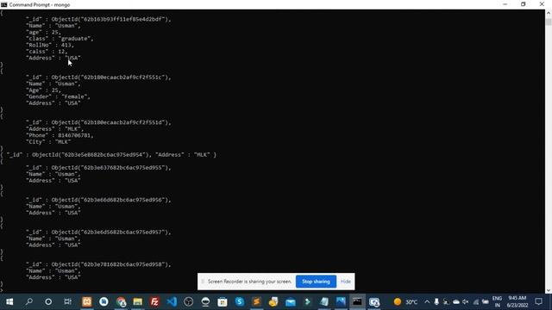
Task: Open the screen recorder taskbar icon
Action: (374, 301)
